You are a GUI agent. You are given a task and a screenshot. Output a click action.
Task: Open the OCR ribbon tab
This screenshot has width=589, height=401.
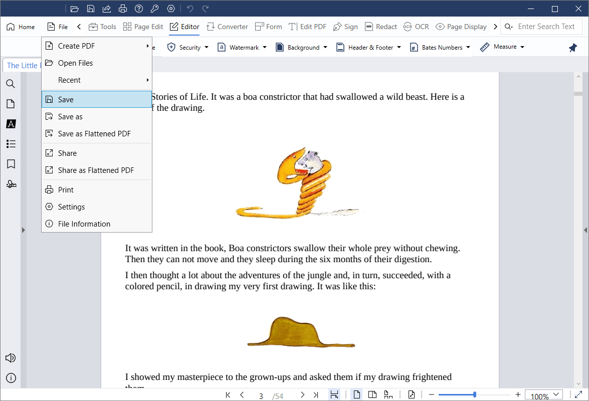[x=416, y=27]
